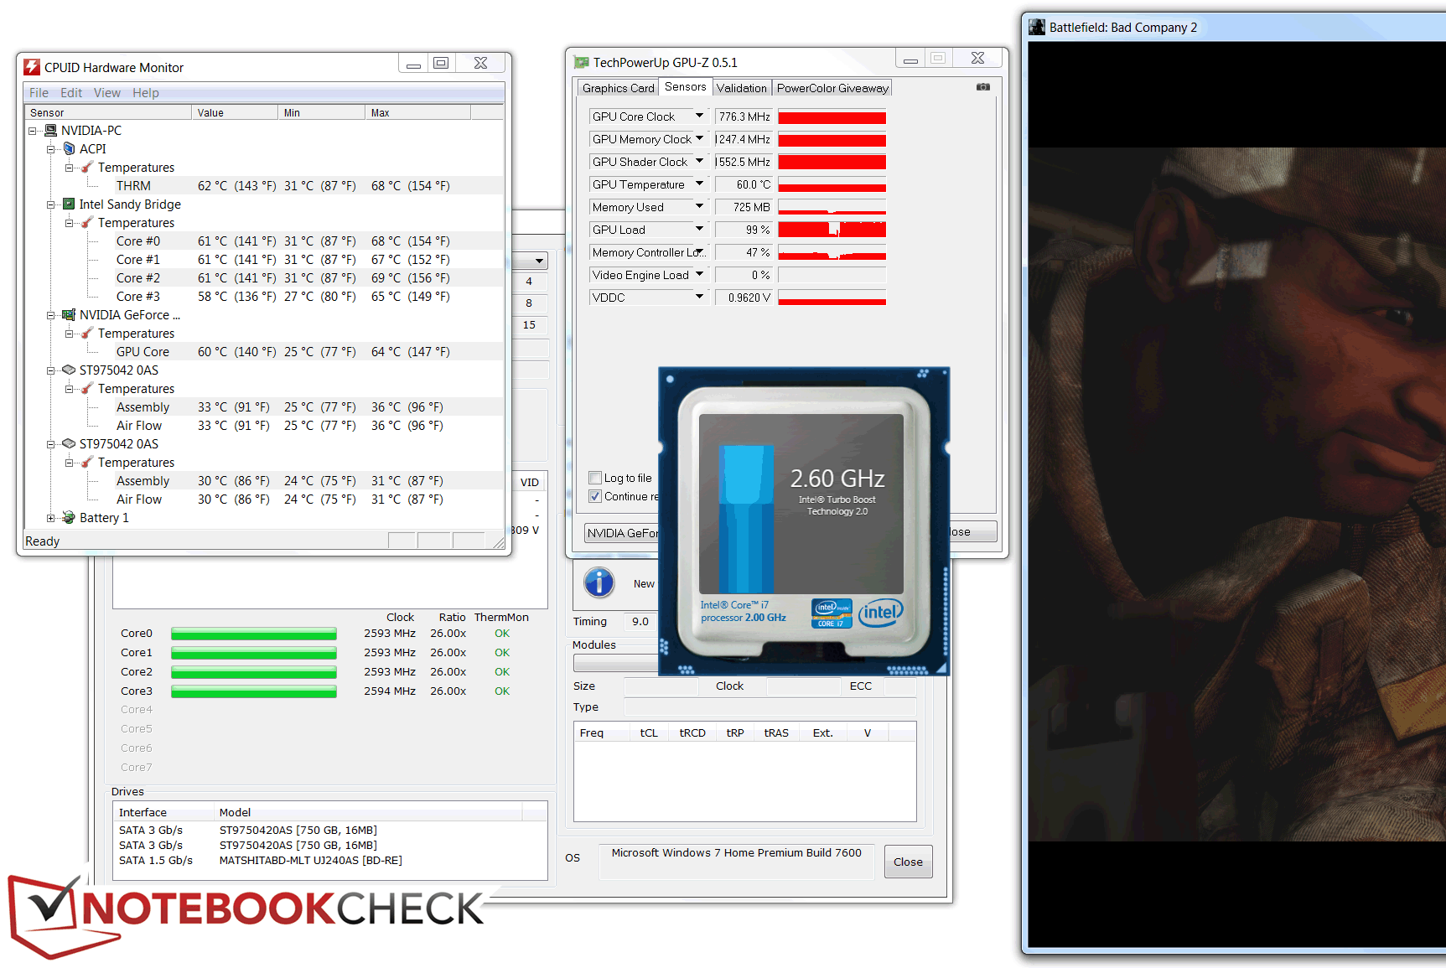The height and width of the screenshot is (968, 1446).
Task: Click the 60.0 °C GPU Temperature value
Action: click(x=744, y=184)
